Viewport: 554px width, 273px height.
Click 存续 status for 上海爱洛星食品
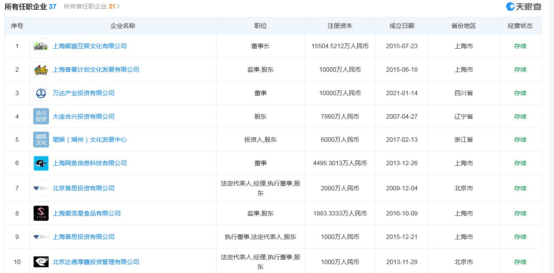520,213
